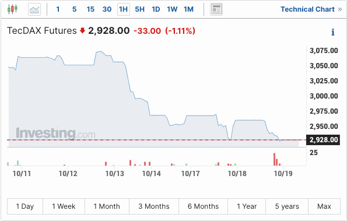Select the 1M interval

point(188,9)
